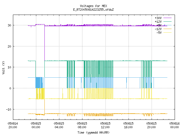The height and width of the screenshot is (135, 180).
Task: Click the x-axis tick label 050815 20:00
Action: tap(151, 125)
